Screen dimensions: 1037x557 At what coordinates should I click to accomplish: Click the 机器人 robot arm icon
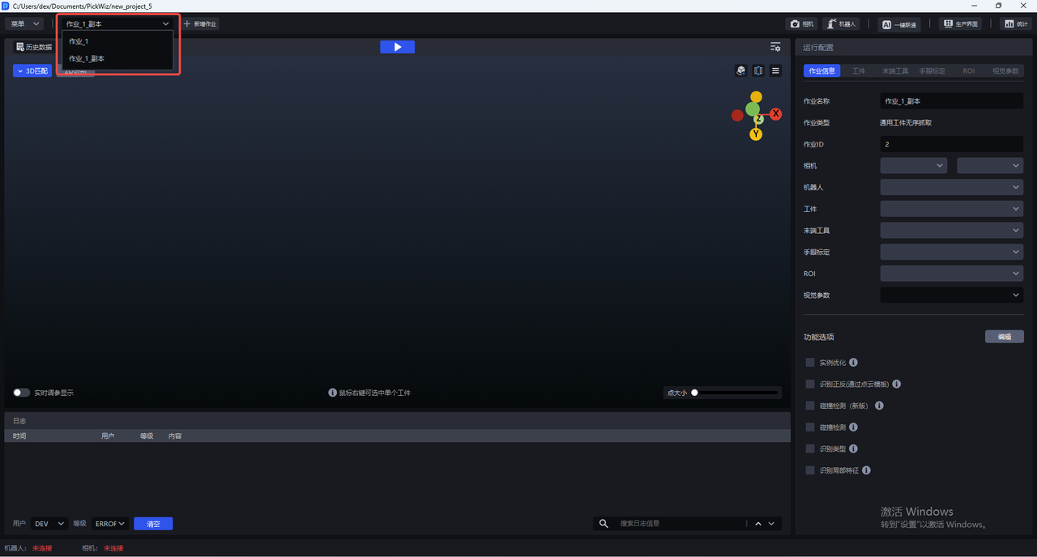(x=830, y=24)
